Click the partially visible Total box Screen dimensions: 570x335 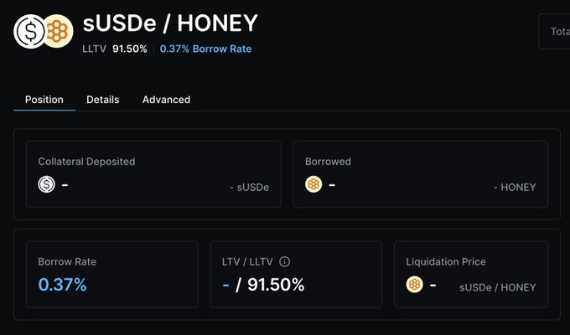[x=555, y=32]
